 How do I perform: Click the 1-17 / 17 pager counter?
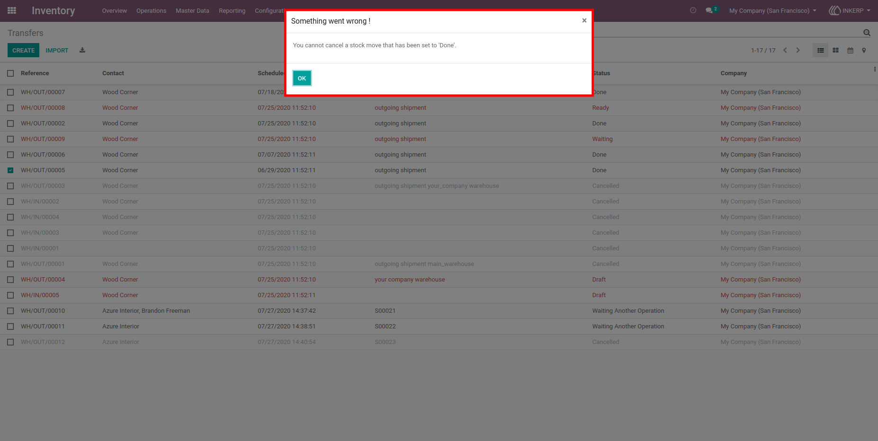763,51
